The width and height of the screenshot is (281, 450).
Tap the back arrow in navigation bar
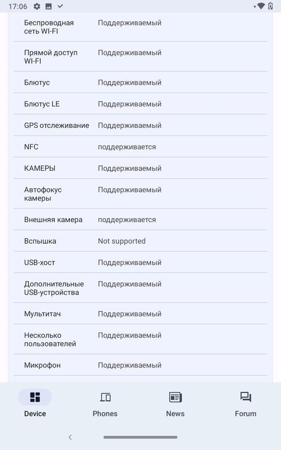[x=70, y=437]
